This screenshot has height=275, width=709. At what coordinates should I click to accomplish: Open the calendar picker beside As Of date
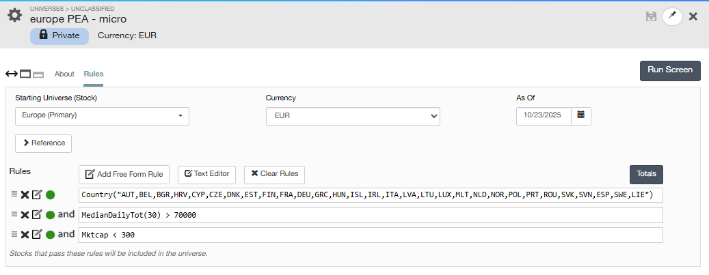point(580,115)
